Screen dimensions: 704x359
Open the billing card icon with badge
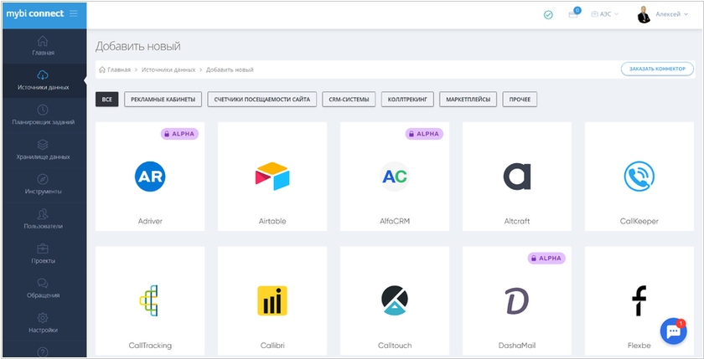coord(574,13)
